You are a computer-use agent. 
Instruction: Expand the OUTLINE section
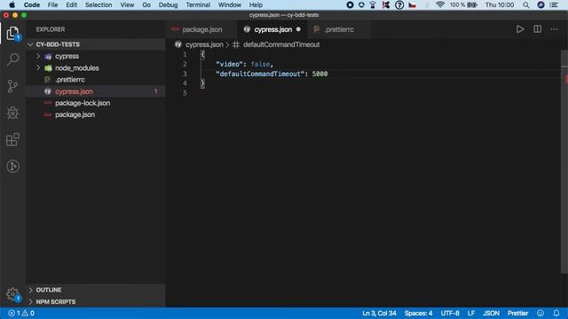[x=31, y=290]
